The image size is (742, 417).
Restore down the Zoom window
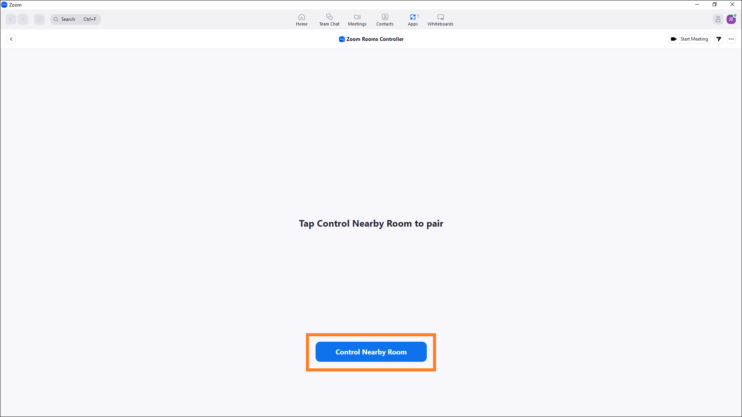(x=715, y=5)
